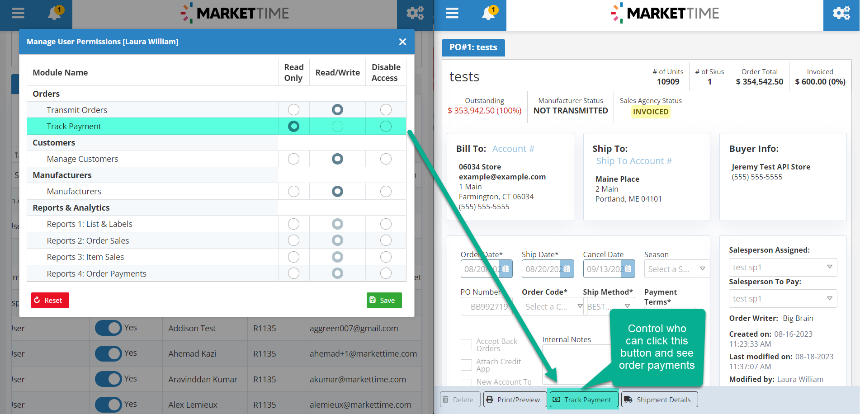Image resolution: width=860 pixels, height=414 pixels.
Task: Select the PO#1: tests tab
Action: click(x=473, y=47)
